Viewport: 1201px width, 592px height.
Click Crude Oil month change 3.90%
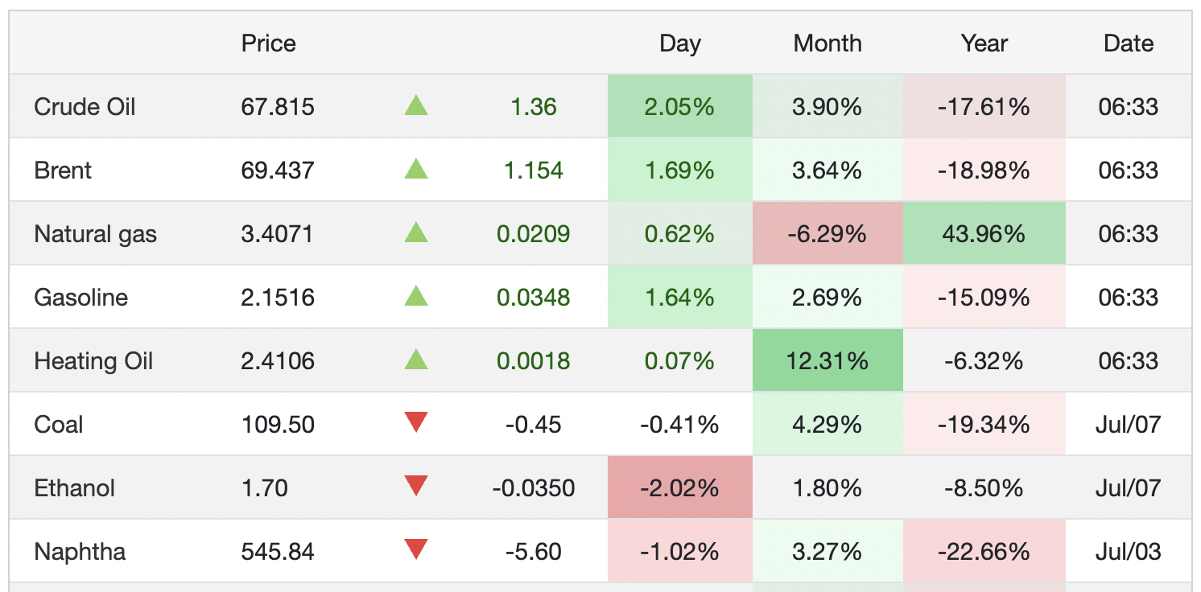[827, 106]
